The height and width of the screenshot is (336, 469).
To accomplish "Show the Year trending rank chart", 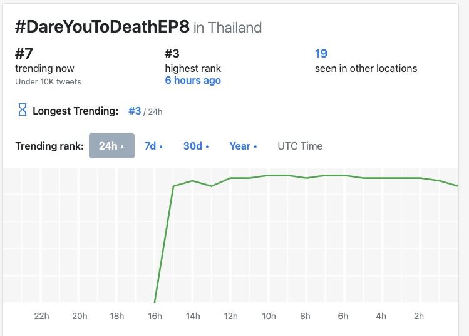I will pos(244,146).
